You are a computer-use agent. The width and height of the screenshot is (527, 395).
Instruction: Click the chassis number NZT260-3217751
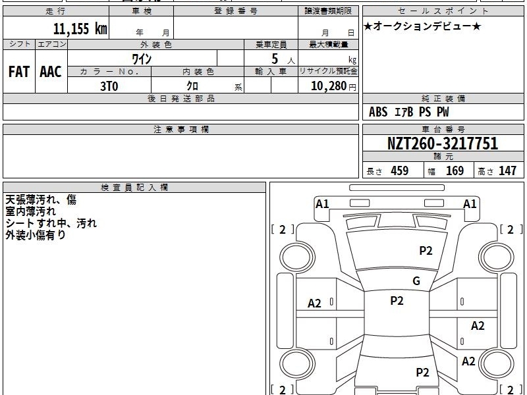(x=443, y=144)
